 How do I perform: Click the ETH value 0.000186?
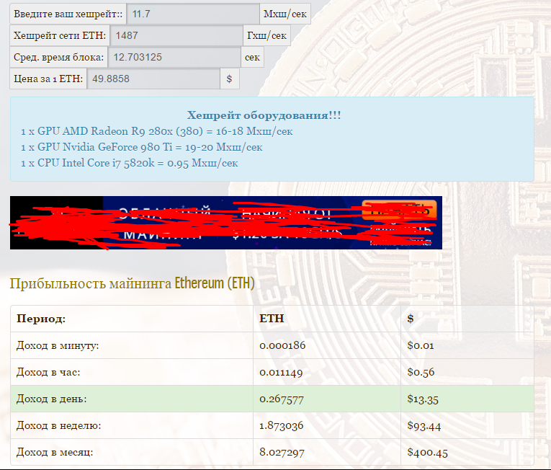282,345
